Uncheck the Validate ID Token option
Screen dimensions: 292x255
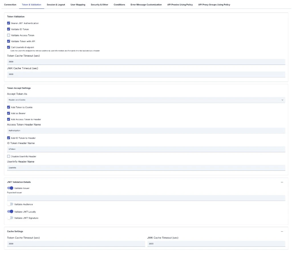click(x=9, y=29)
